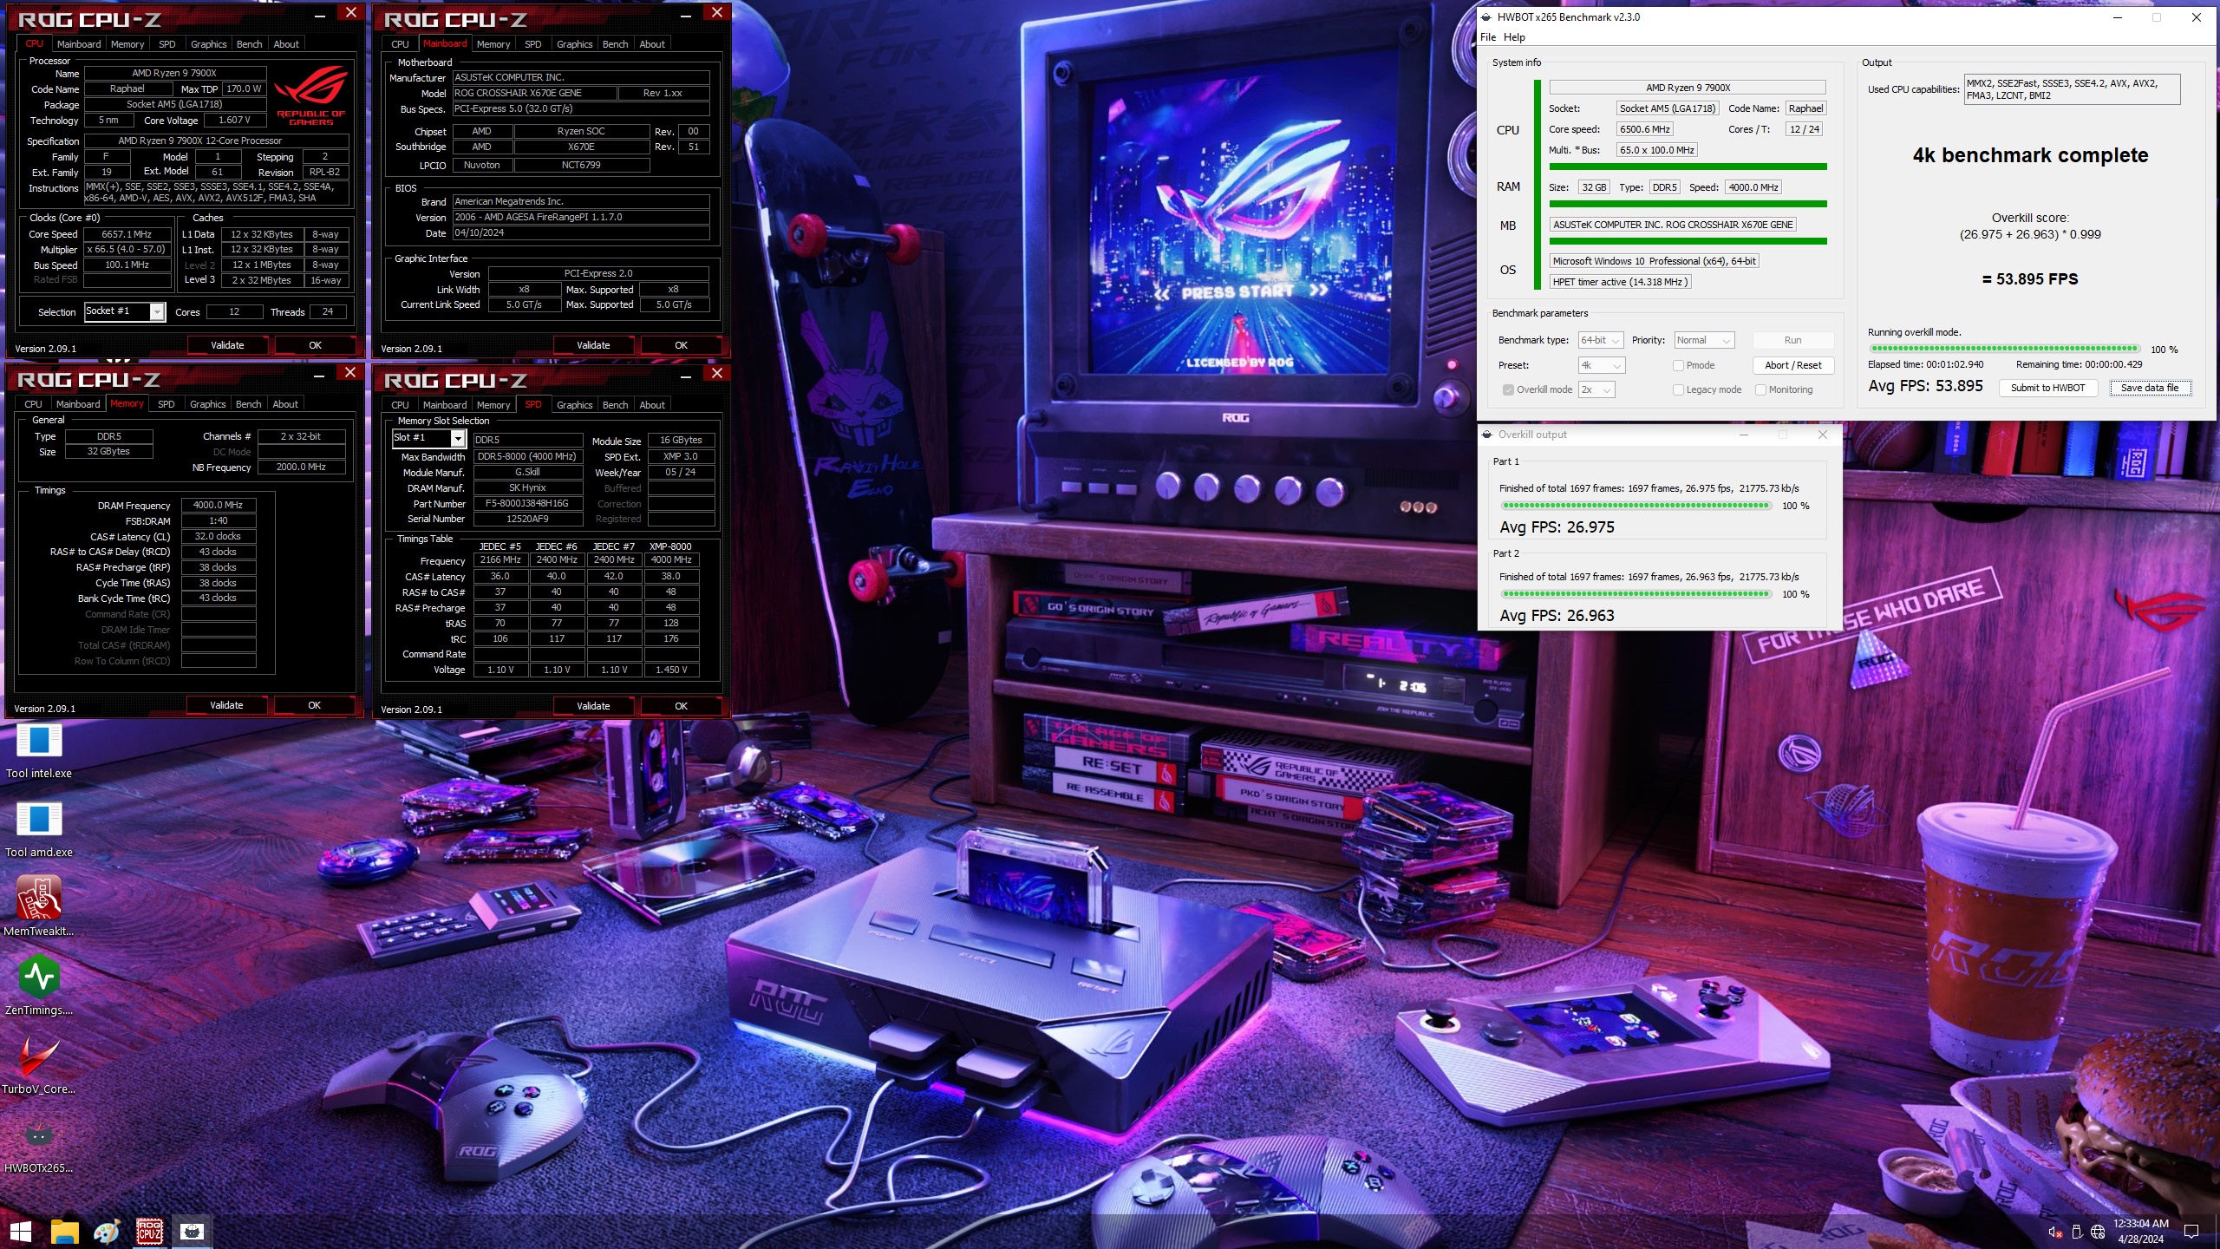Click OK in the Mainboard window

pyautogui.click(x=681, y=345)
